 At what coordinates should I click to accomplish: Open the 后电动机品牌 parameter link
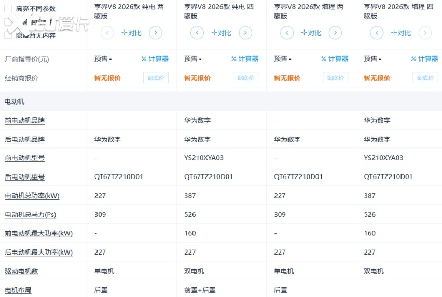click(x=25, y=139)
